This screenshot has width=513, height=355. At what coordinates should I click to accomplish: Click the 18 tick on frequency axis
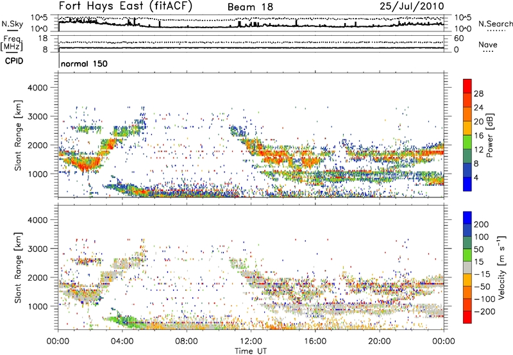(43, 38)
